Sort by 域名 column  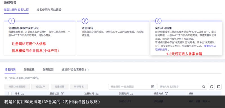tap(23, 94)
